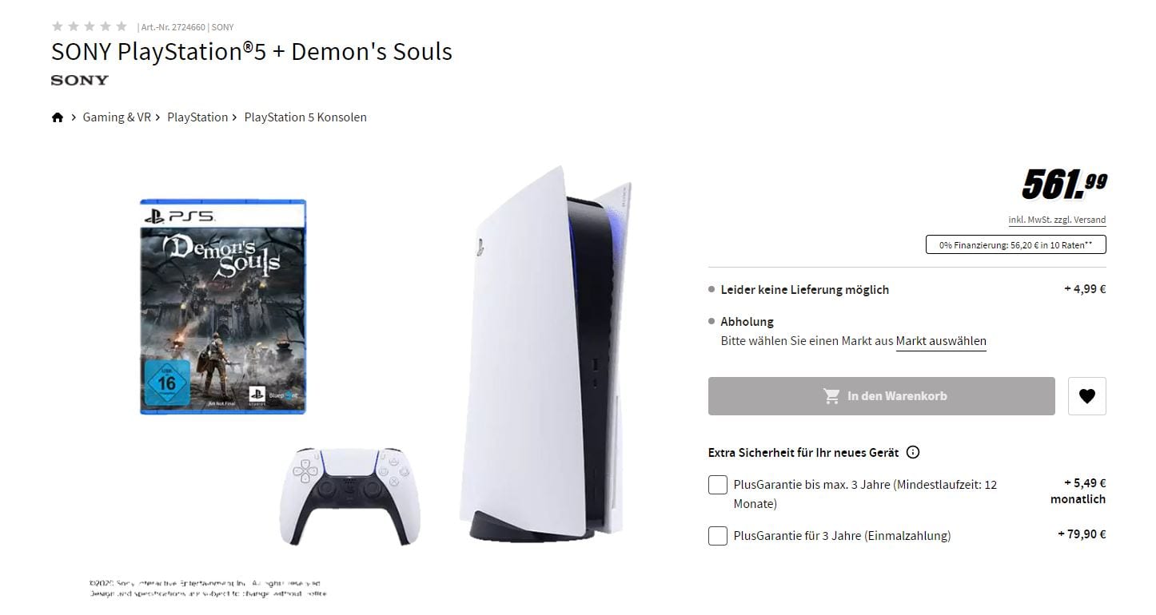This screenshot has width=1156, height=615.
Task: Click the SONY brand logo
Action: click(x=80, y=80)
